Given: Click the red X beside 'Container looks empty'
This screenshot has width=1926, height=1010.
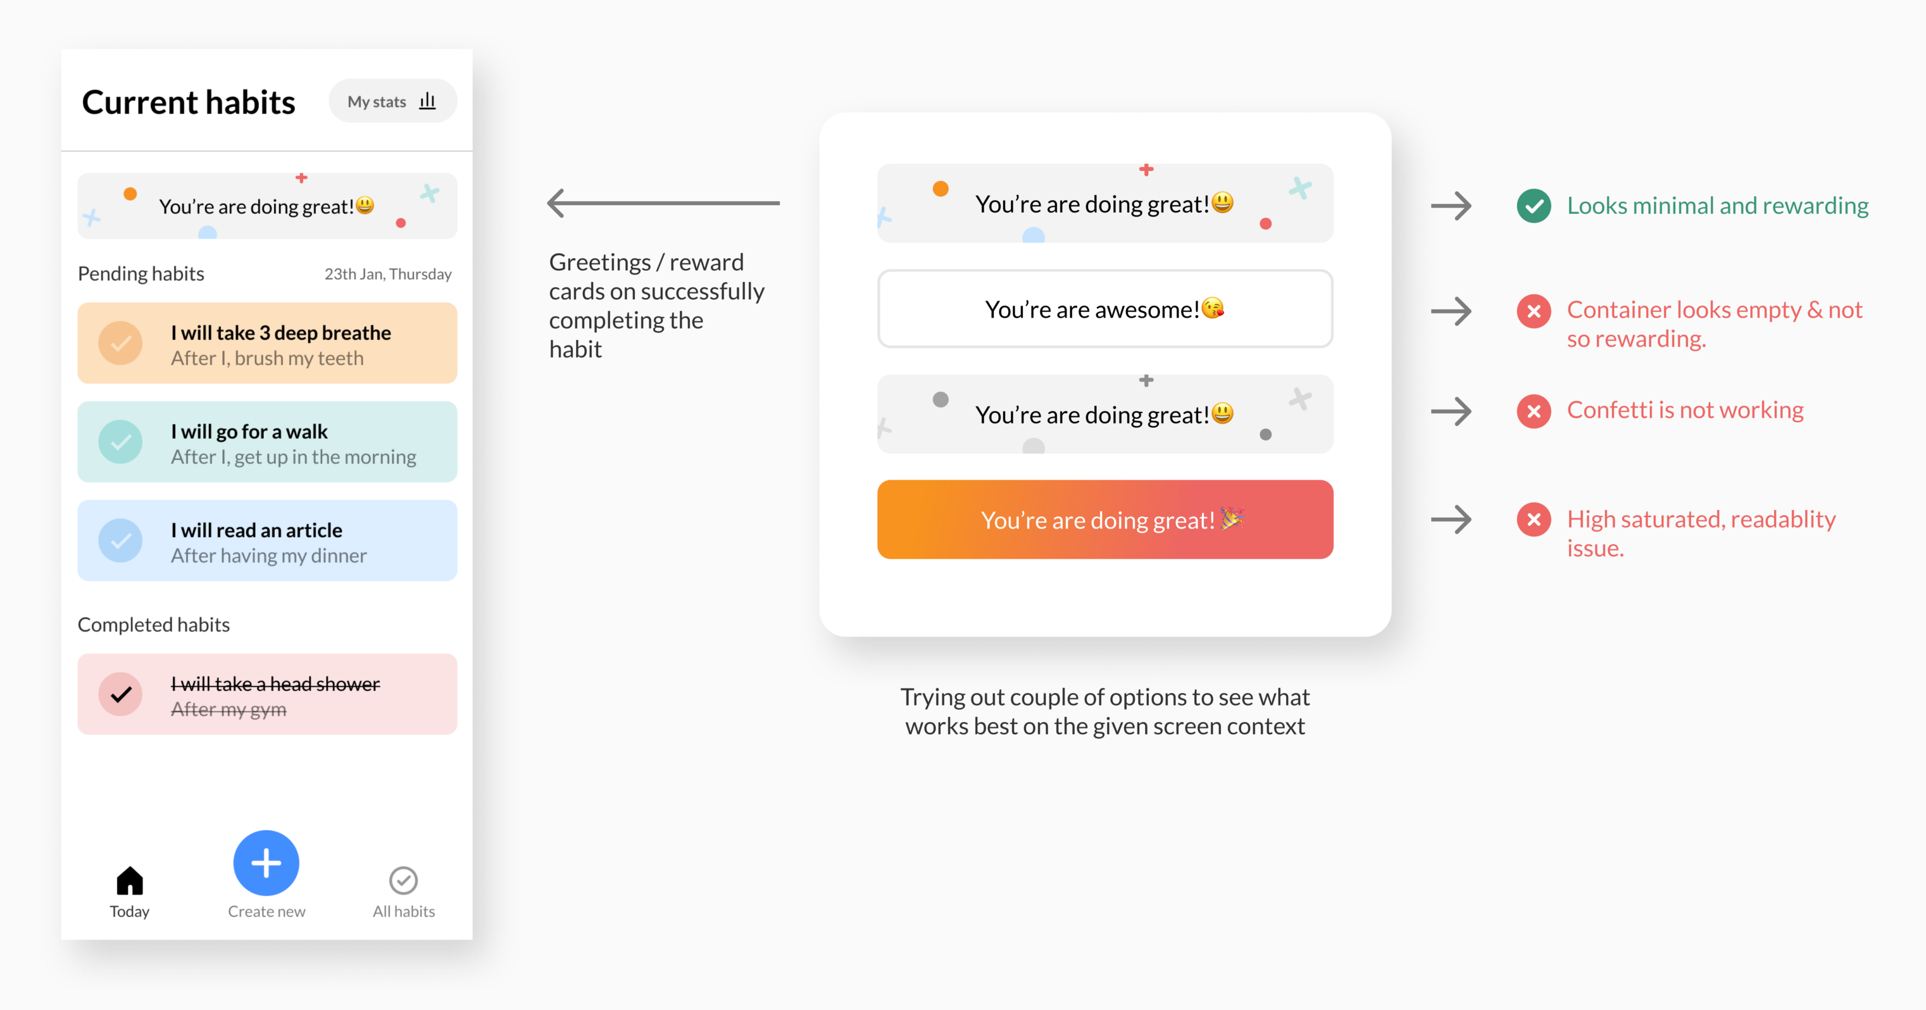Looking at the screenshot, I should [1534, 311].
